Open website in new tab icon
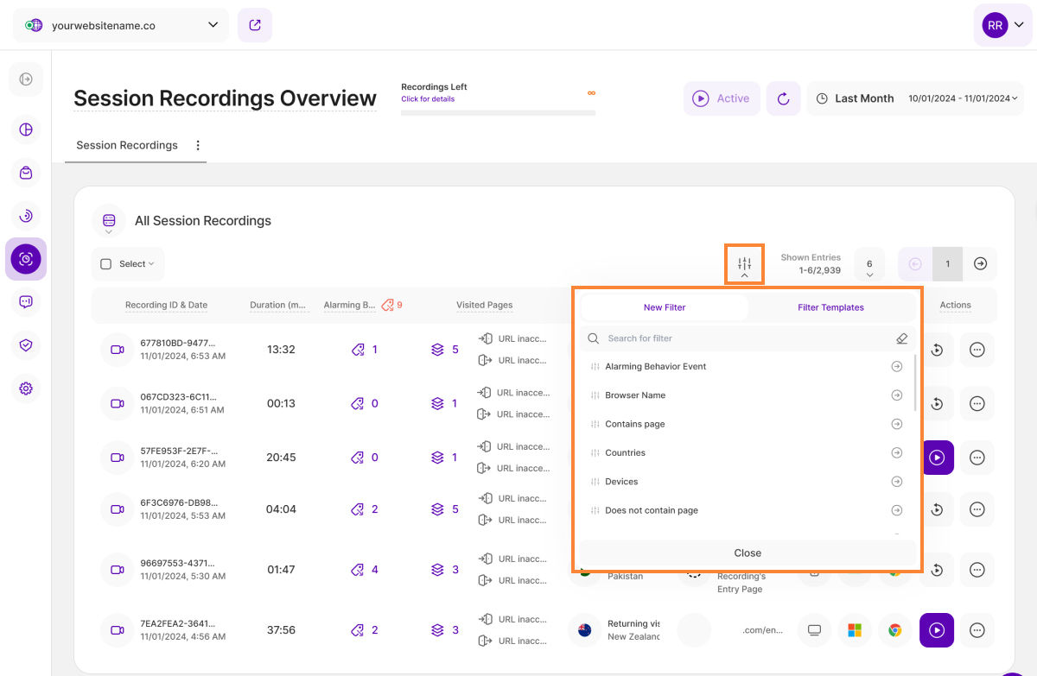Image resolution: width=1037 pixels, height=676 pixels. tap(255, 25)
